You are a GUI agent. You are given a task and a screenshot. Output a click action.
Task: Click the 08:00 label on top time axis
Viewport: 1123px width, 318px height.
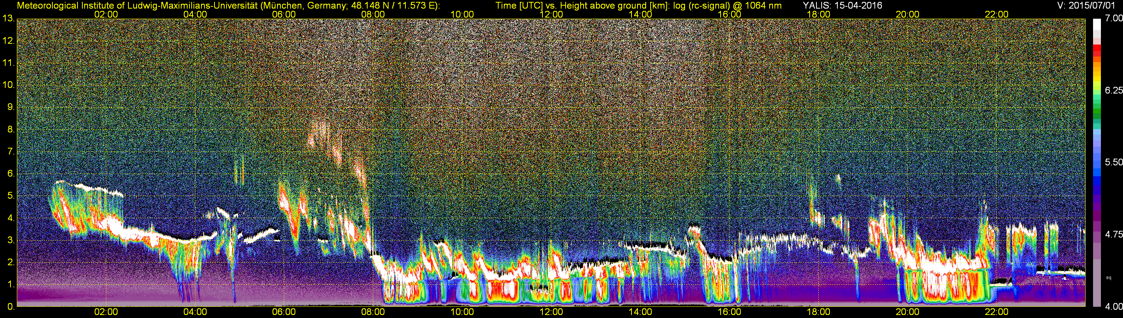point(373,14)
